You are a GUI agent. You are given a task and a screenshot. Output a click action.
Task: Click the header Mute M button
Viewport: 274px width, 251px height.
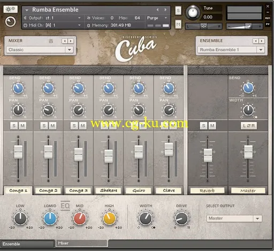pyautogui.click(x=178, y=24)
